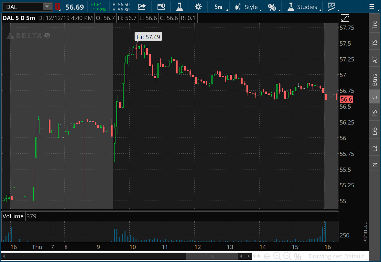Click the DAL 5 D 5m chart title
The image size is (381, 262).
click(19, 18)
